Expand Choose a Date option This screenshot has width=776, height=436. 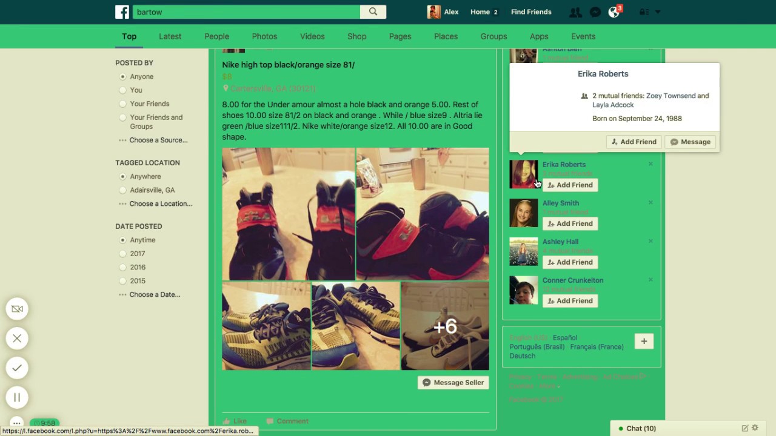coord(150,294)
